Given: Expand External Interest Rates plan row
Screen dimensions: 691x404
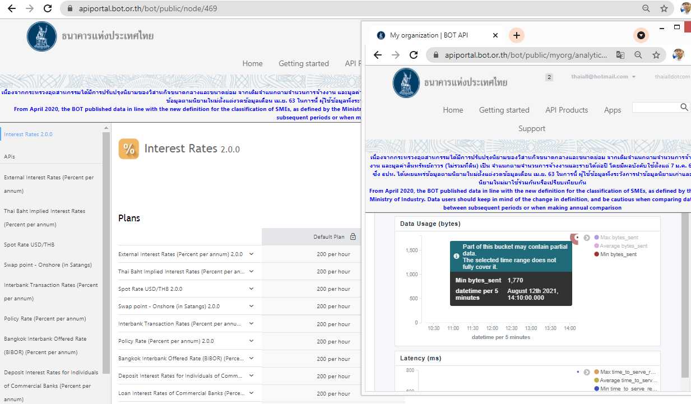Looking at the screenshot, I should [x=252, y=254].
